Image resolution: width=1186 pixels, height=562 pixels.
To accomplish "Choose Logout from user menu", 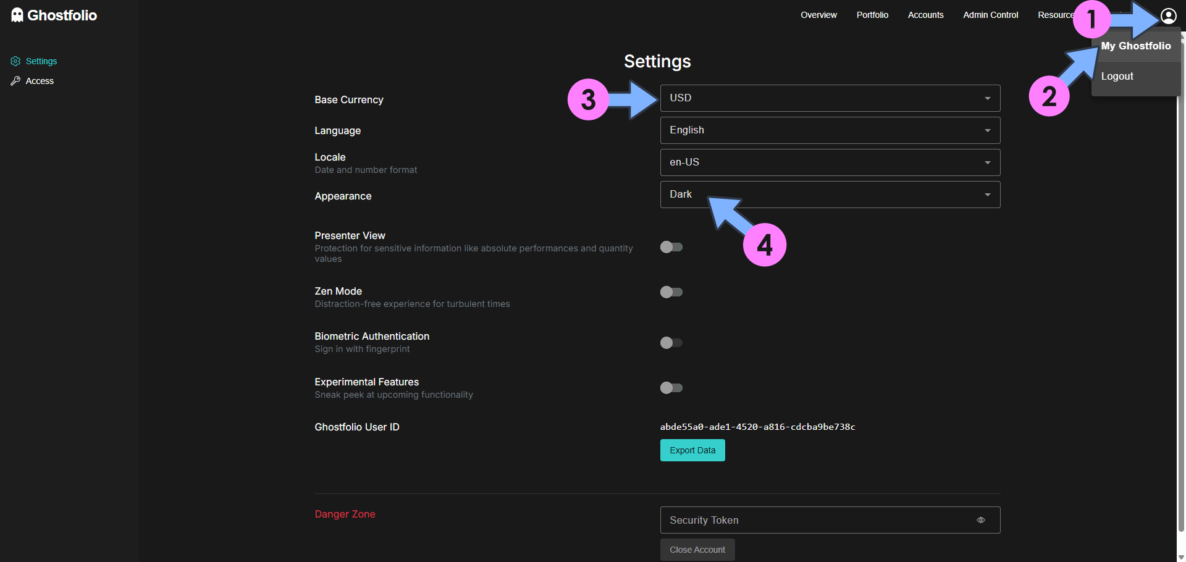I will pos(1135,77).
